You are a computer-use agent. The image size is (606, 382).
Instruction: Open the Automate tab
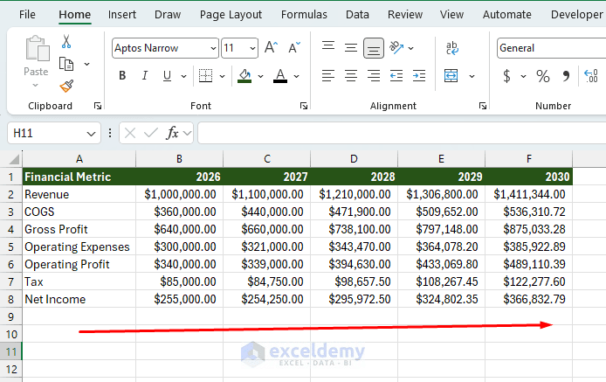[x=507, y=15]
